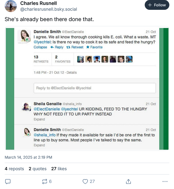
Task: Open the three-dot more options menu
Action: [165, 181]
